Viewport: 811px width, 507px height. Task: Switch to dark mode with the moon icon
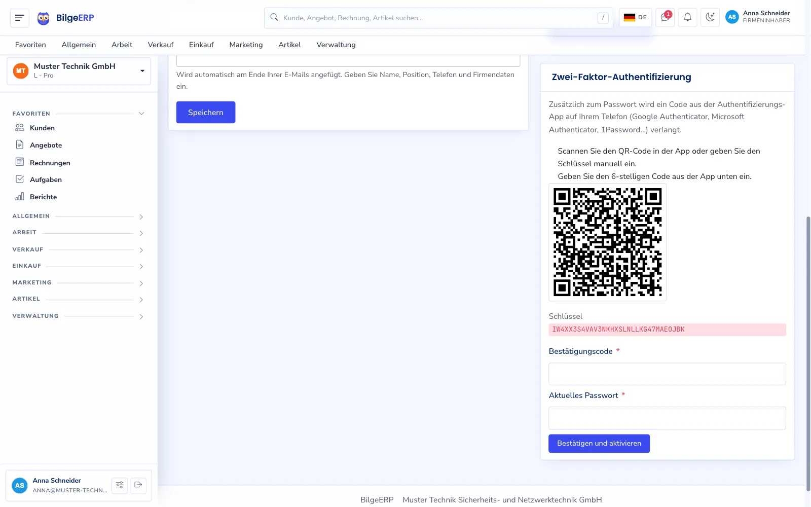(x=710, y=17)
